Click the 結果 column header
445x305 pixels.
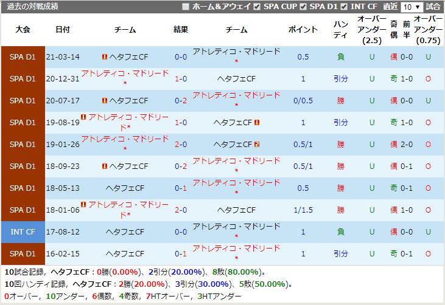tap(181, 29)
